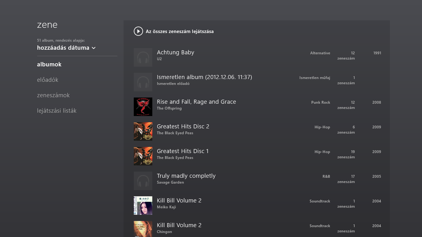Click the Achtung Baby headphone placeholder icon
Image resolution: width=422 pixels, height=237 pixels.
(x=143, y=57)
